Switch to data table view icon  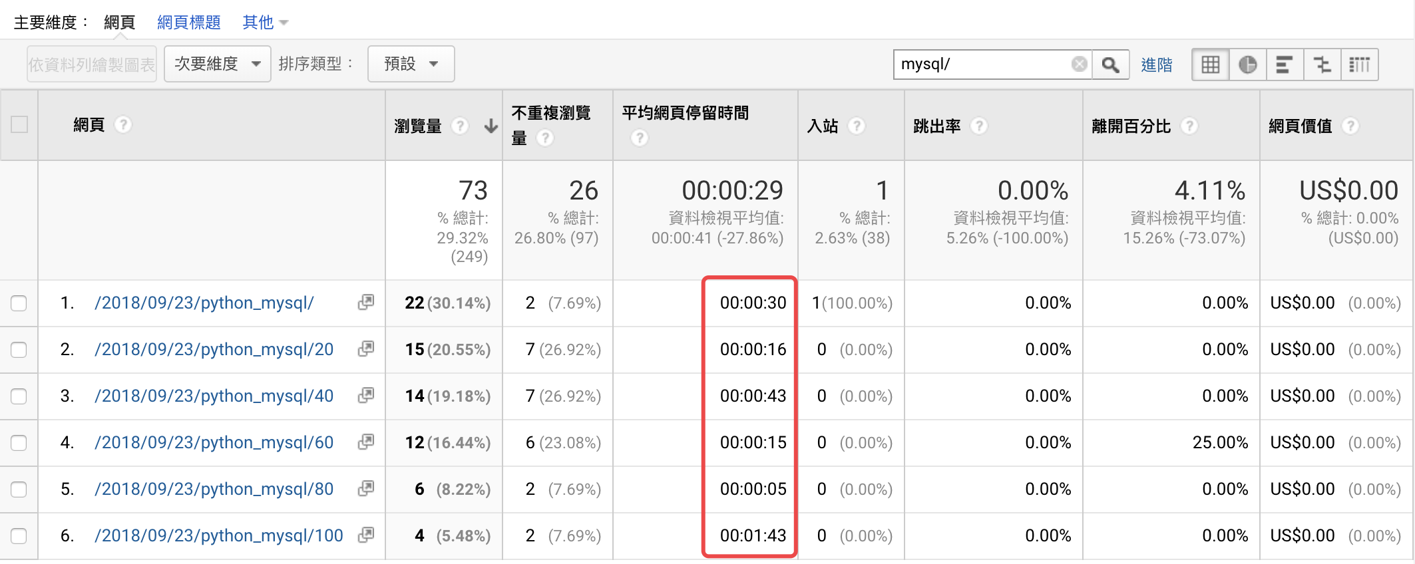pyautogui.click(x=1211, y=65)
